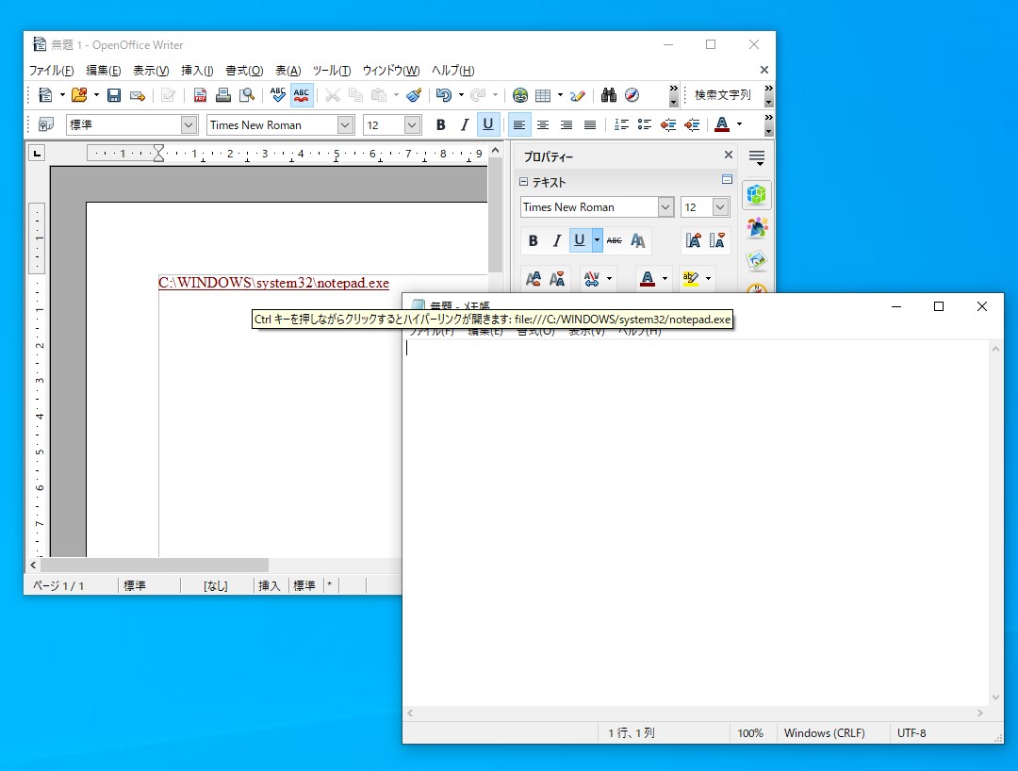Save the document using the floppy disk icon
The width and height of the screenshot is (1018, 771).
click(x=114, y=95)
